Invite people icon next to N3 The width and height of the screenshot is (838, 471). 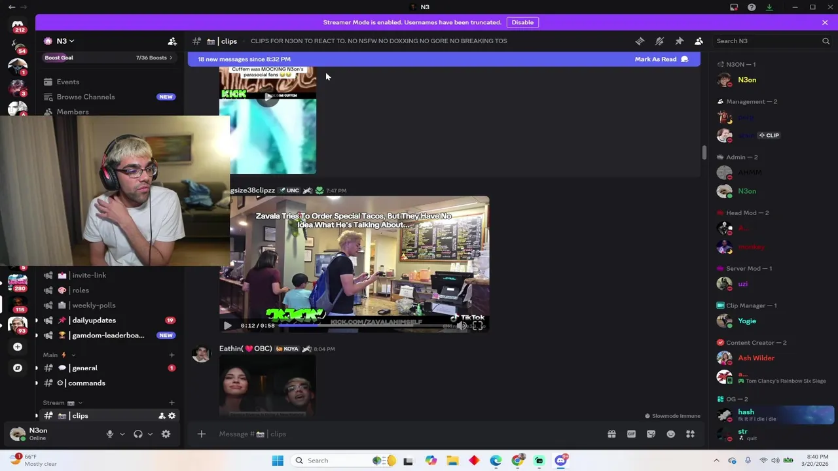(x=172, y=41)
